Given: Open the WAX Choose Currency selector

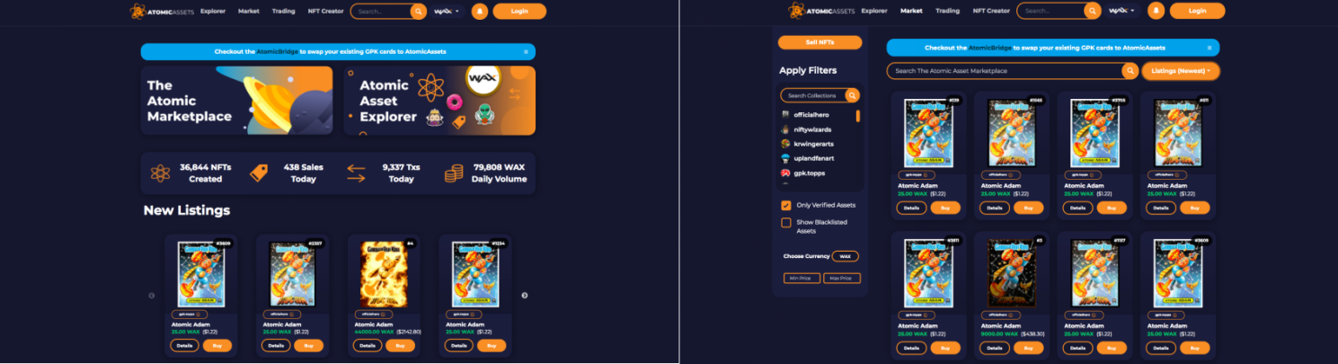Looking at the screenshot, I should (845, 256).
